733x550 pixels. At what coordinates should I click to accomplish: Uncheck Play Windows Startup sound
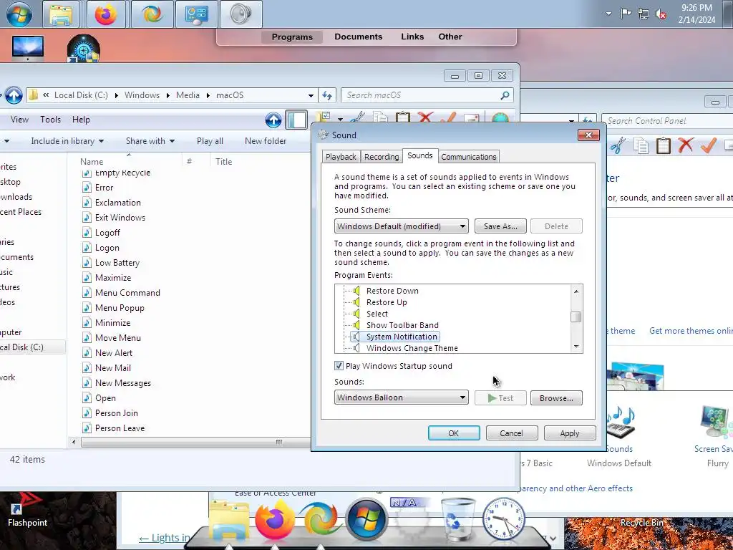pyautogui.click(x=339, y=366)
